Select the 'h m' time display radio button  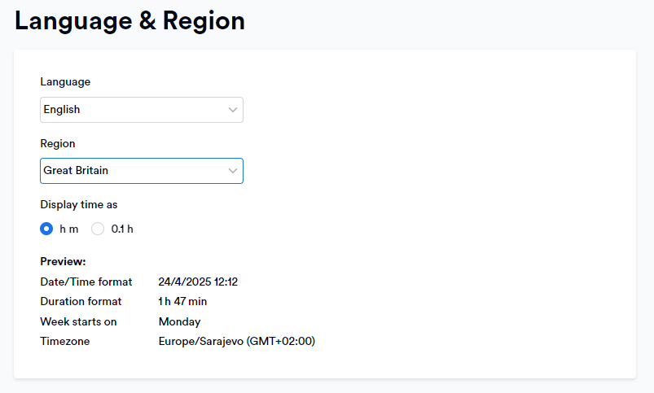46,229
